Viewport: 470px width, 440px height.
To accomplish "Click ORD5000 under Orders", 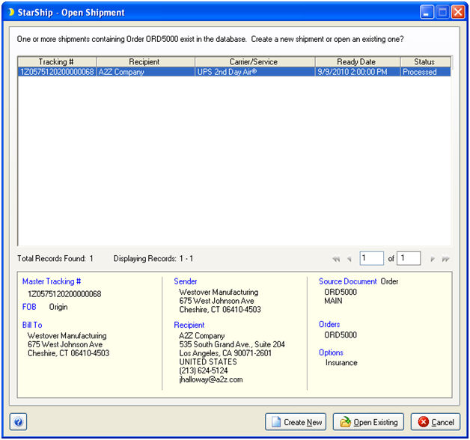I will tap(341, 334).
